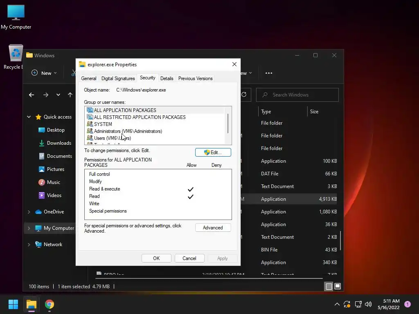Open the clock and date tray
This screenshot has width=419, height=314.
point(389,304)
